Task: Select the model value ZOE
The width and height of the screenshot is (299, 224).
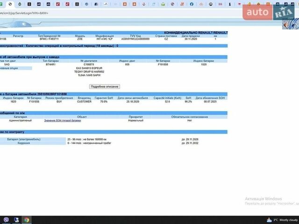Action: [x=80, y=39]
